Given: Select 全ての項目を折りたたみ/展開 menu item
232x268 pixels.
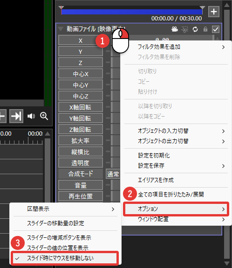Looking at the screenshot, I should 176,194.
